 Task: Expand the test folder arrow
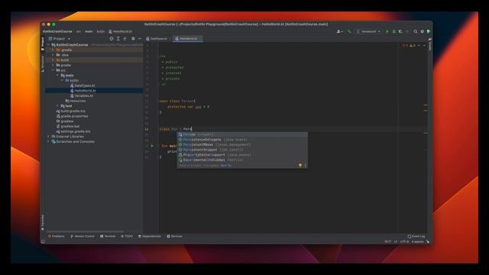(x=57, y=106)
